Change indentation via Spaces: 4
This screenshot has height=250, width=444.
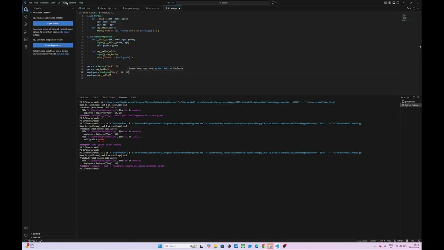(373, 241)
